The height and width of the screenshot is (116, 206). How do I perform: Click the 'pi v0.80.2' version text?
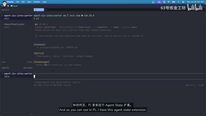click(42, 24)
